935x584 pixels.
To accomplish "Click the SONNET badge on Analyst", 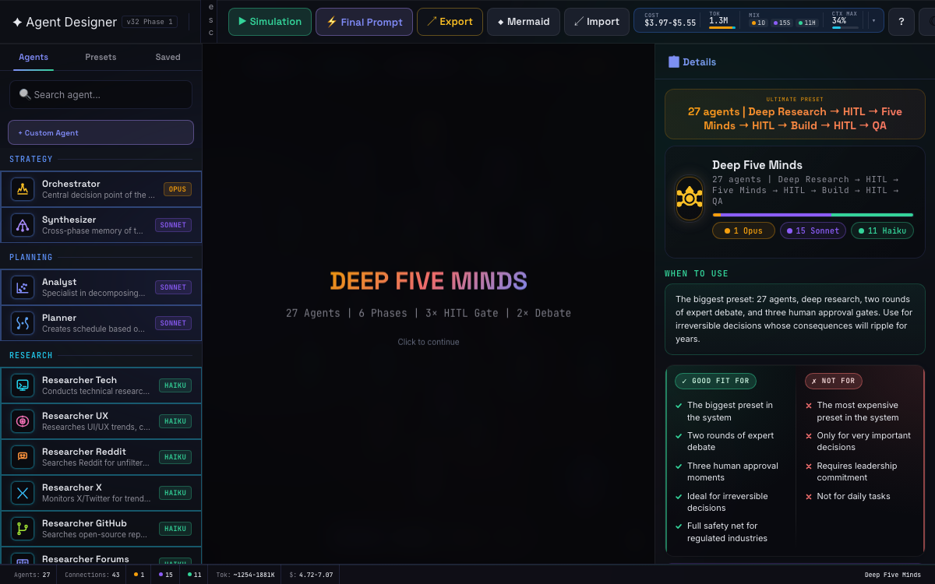I will pos(173,287).
